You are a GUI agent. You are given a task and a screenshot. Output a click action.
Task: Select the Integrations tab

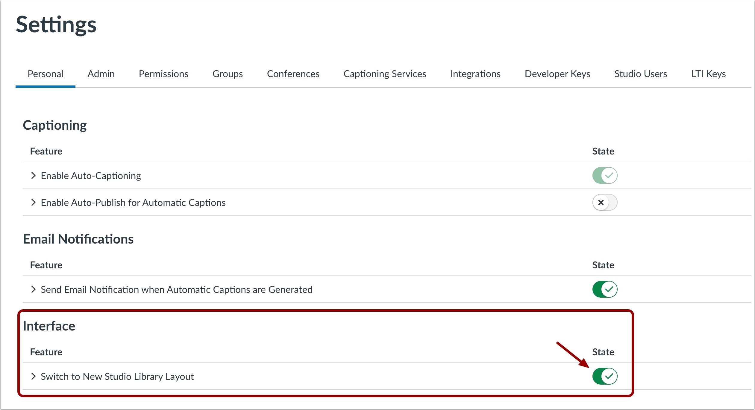coord(475,74)
